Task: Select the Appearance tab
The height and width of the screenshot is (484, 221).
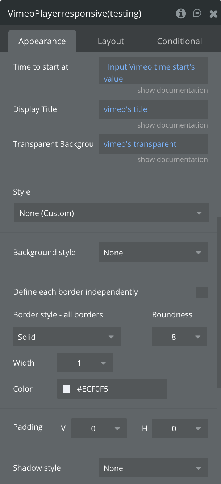Action: 42,41
